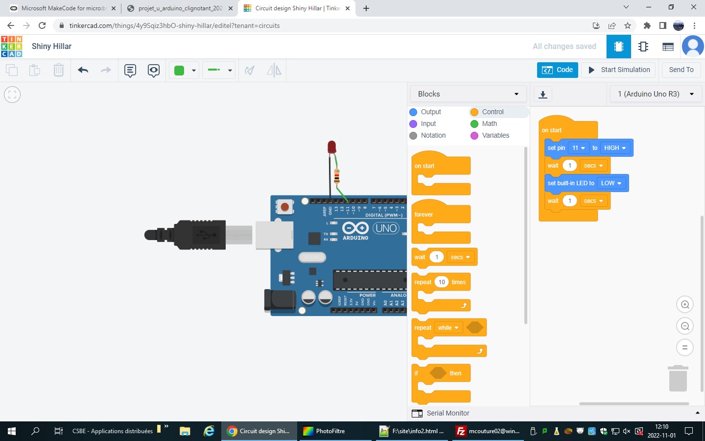Open the while dropdown in repeat block
This screenshot has width=705, height=441.
click(448, 328)
